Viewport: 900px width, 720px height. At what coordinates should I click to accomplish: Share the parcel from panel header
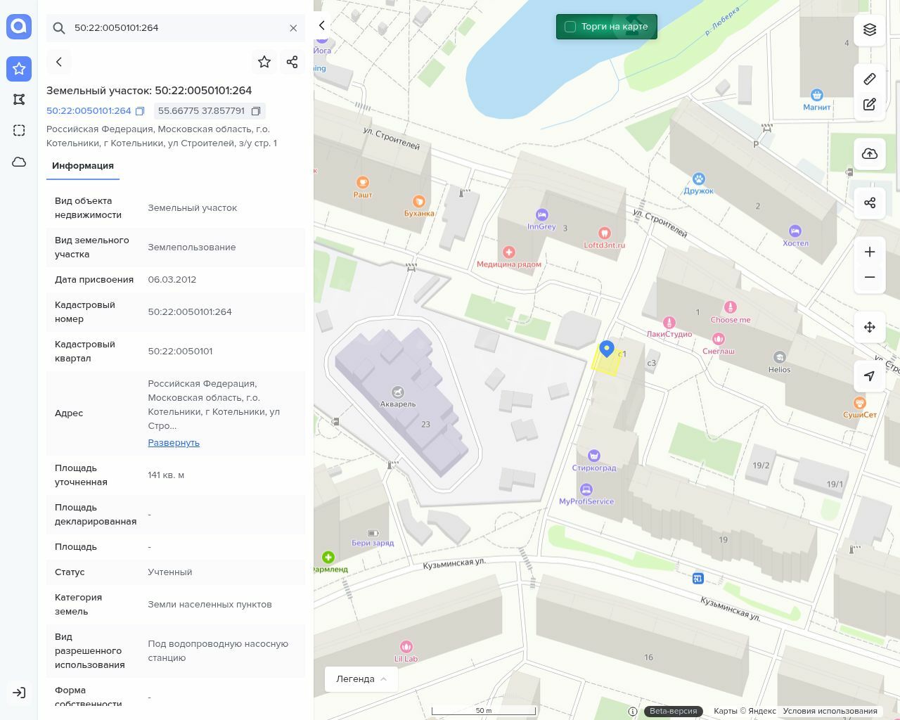[292, 62]
